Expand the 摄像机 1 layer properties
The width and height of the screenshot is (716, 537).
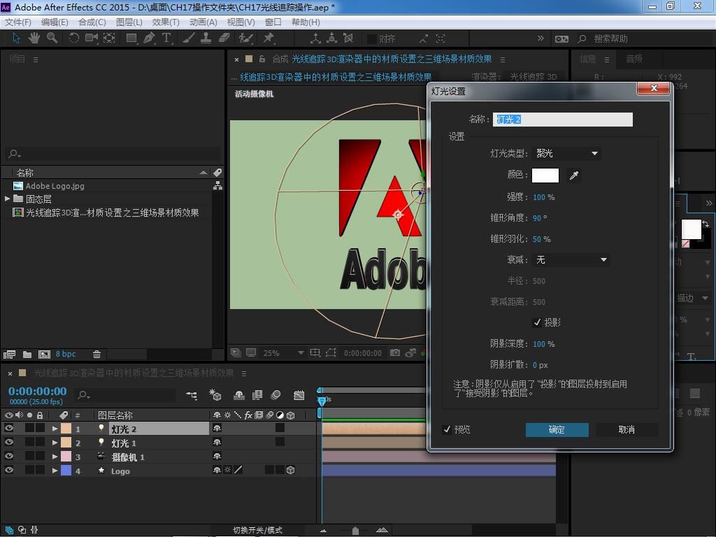click(55, 457)
